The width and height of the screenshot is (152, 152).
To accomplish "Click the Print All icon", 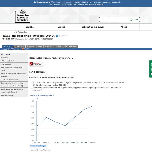I will click(23, 49).
